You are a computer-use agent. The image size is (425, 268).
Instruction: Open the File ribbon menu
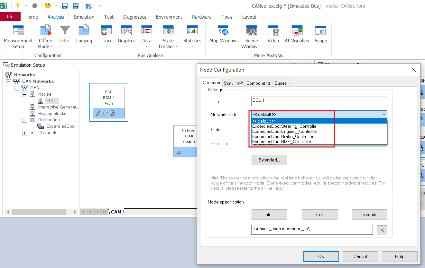click(x=10, y=17)
